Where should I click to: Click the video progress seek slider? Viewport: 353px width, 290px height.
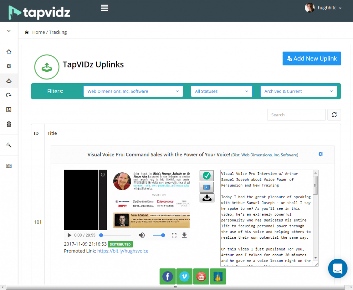(x=115, y=235)
